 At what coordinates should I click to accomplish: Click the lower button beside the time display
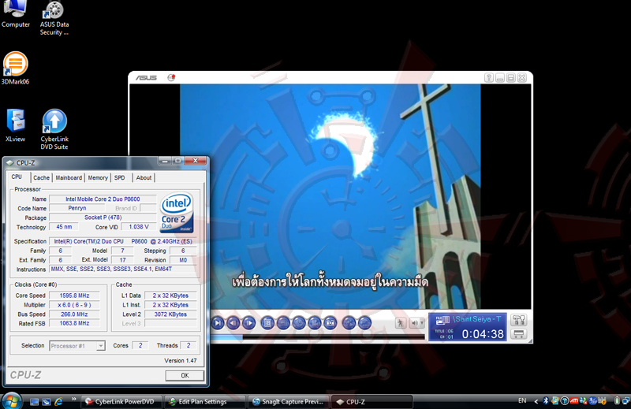tap(519, 334)
